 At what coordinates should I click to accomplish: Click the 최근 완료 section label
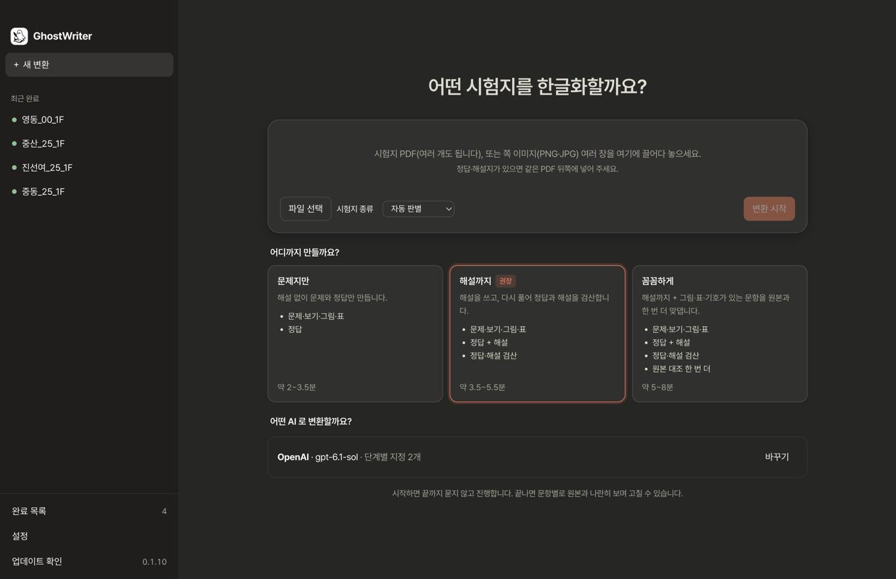[25, 99]
